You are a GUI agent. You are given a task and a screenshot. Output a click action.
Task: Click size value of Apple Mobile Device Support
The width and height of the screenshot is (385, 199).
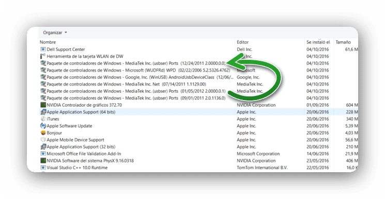(351, 140)
